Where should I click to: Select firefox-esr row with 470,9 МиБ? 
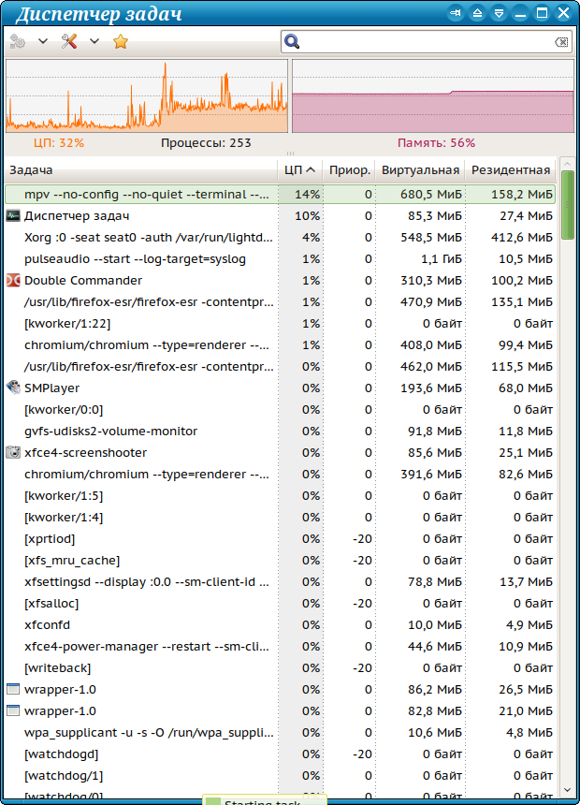point(281,302)
